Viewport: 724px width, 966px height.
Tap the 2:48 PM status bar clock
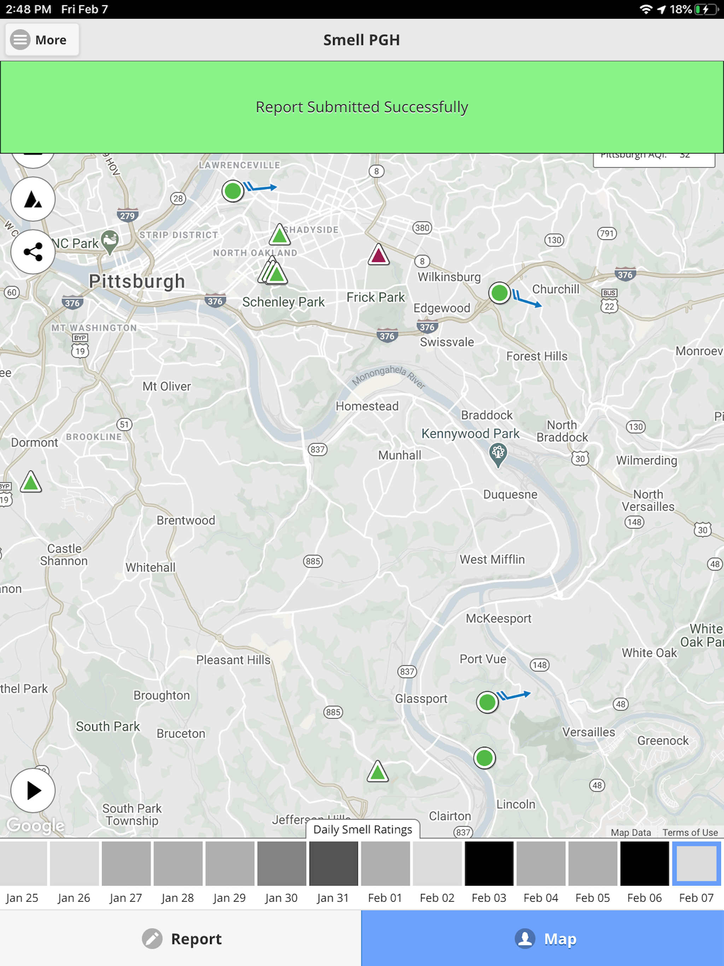pyautogui.click(x=28, y=9)
